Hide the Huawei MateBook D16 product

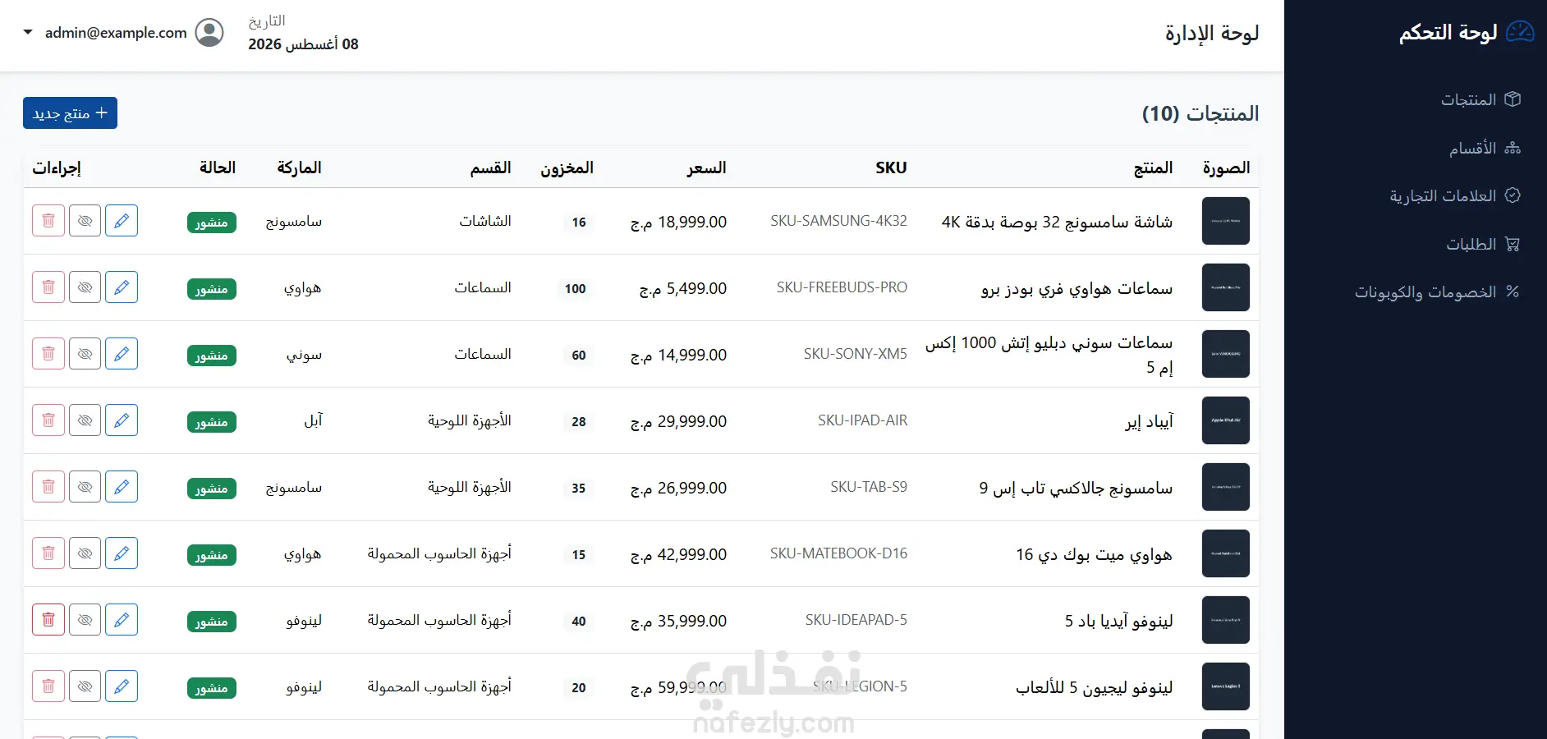(x=85, y=553)
